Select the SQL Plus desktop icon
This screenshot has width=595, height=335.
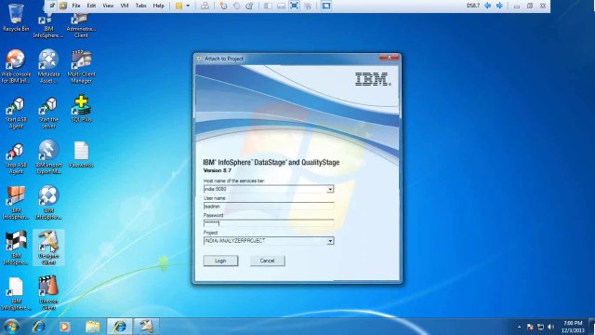tap(81, 109)
